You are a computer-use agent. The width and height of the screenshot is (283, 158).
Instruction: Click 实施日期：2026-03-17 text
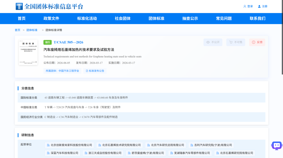[122, 63]
